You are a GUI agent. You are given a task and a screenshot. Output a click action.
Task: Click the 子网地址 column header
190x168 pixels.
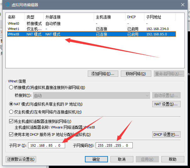tap(160, 17)
